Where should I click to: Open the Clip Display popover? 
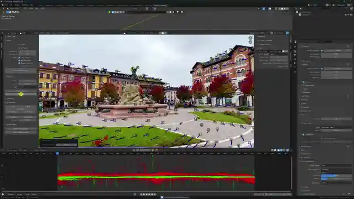point(279,33)
